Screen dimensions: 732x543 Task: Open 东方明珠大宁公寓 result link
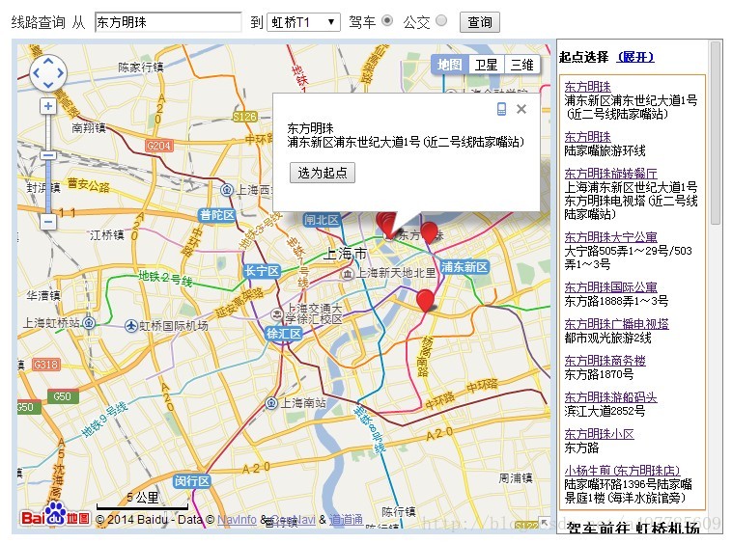(610, 237)
